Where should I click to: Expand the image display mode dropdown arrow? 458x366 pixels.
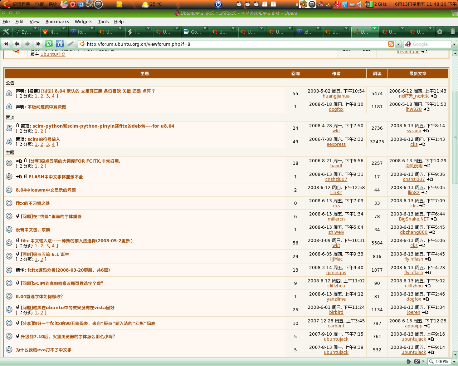tap(423, 361)
